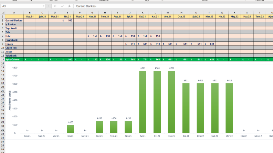Screen dimensions: 273x153
Task: Select Aylık Ödeme Eki.21 total 761
Action: (x=143, y=59)
